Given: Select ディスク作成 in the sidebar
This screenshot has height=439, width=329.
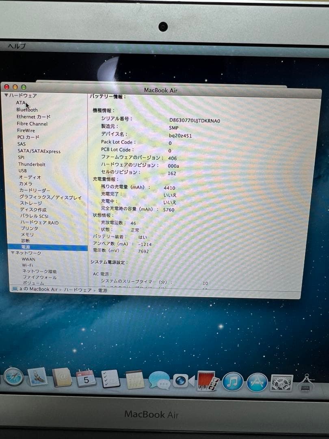Looking at the screenshot, I should tap(33, 210).
